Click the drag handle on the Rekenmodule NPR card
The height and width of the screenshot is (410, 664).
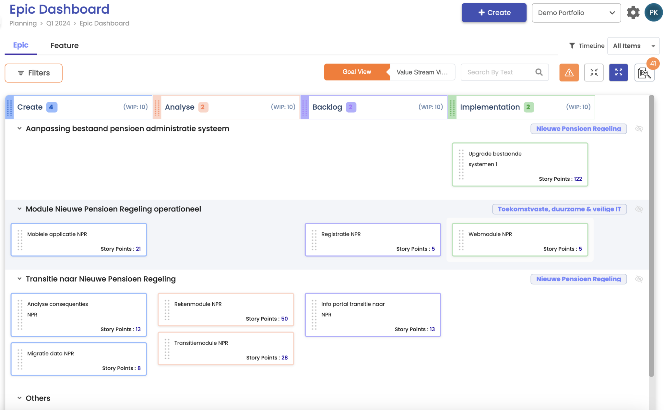click(167, 310)
